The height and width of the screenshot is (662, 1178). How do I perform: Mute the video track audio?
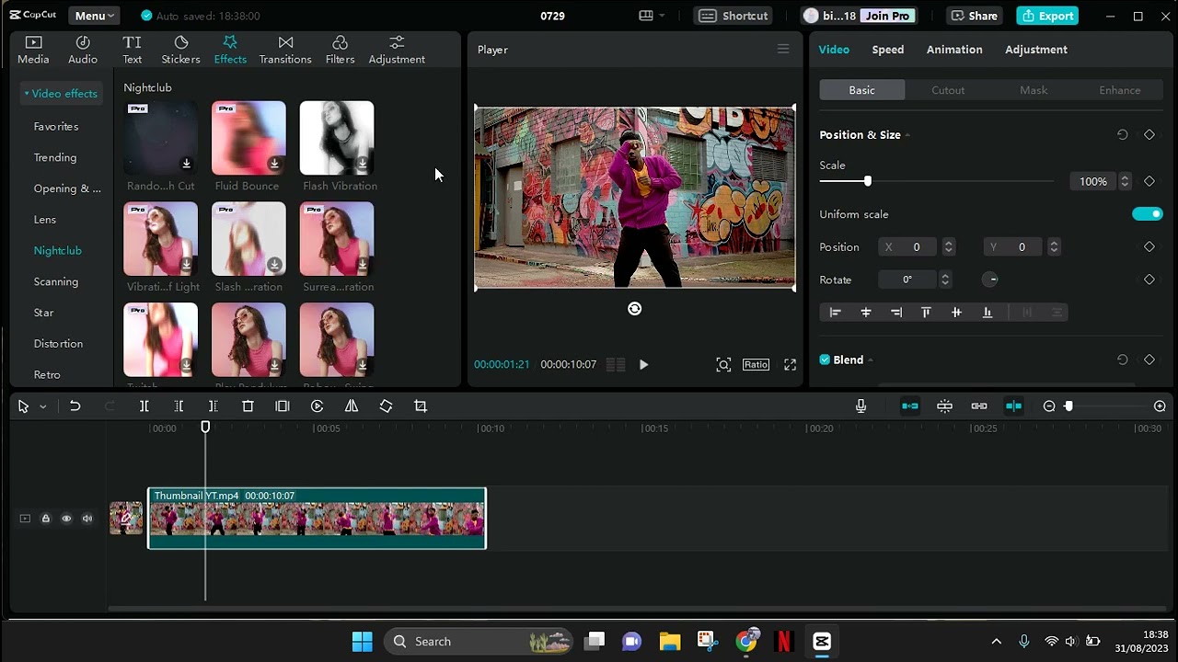pyautogui.click(x=87, y=519)
